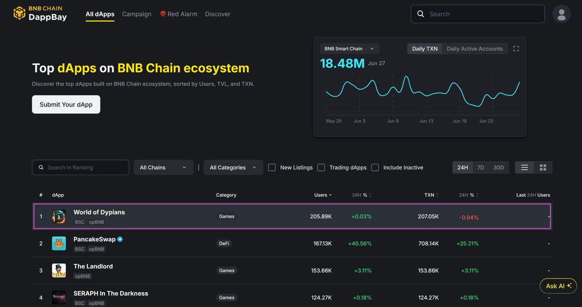Sort by Users 24H % column
582x307 pixels.
(x=362, y=195)
